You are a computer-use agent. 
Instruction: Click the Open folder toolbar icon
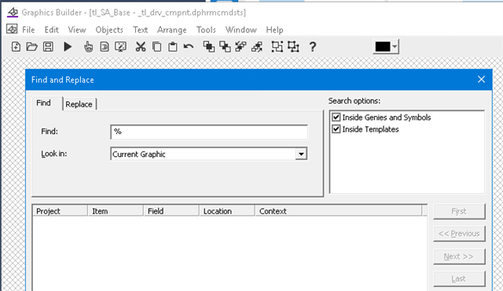(31, 47)
